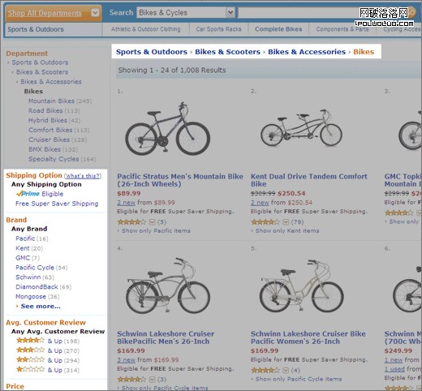Image resolution: width=422 pixels, height=391 pixels.
Task: Open rating dropdown for Schwinn Men's cruiser (3 reviews)
Action: 153,380
